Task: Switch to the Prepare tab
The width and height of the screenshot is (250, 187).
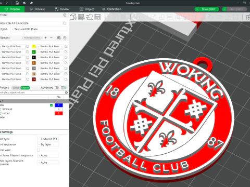Action: (12, 9)
